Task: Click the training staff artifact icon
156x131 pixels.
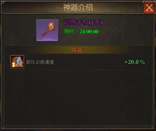Action: tap(47, 30)
